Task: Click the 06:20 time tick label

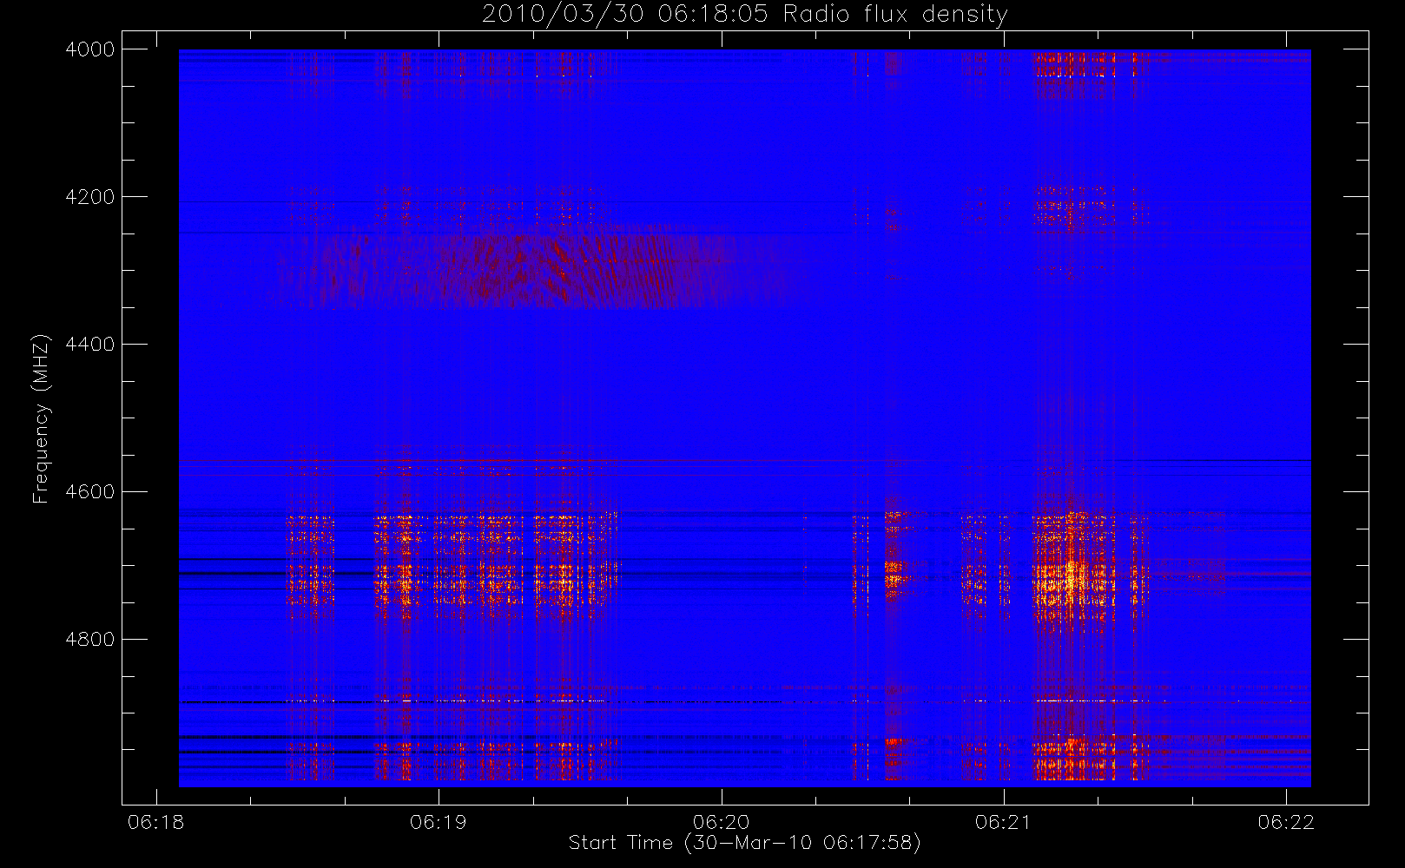Action: coord(722,822)
